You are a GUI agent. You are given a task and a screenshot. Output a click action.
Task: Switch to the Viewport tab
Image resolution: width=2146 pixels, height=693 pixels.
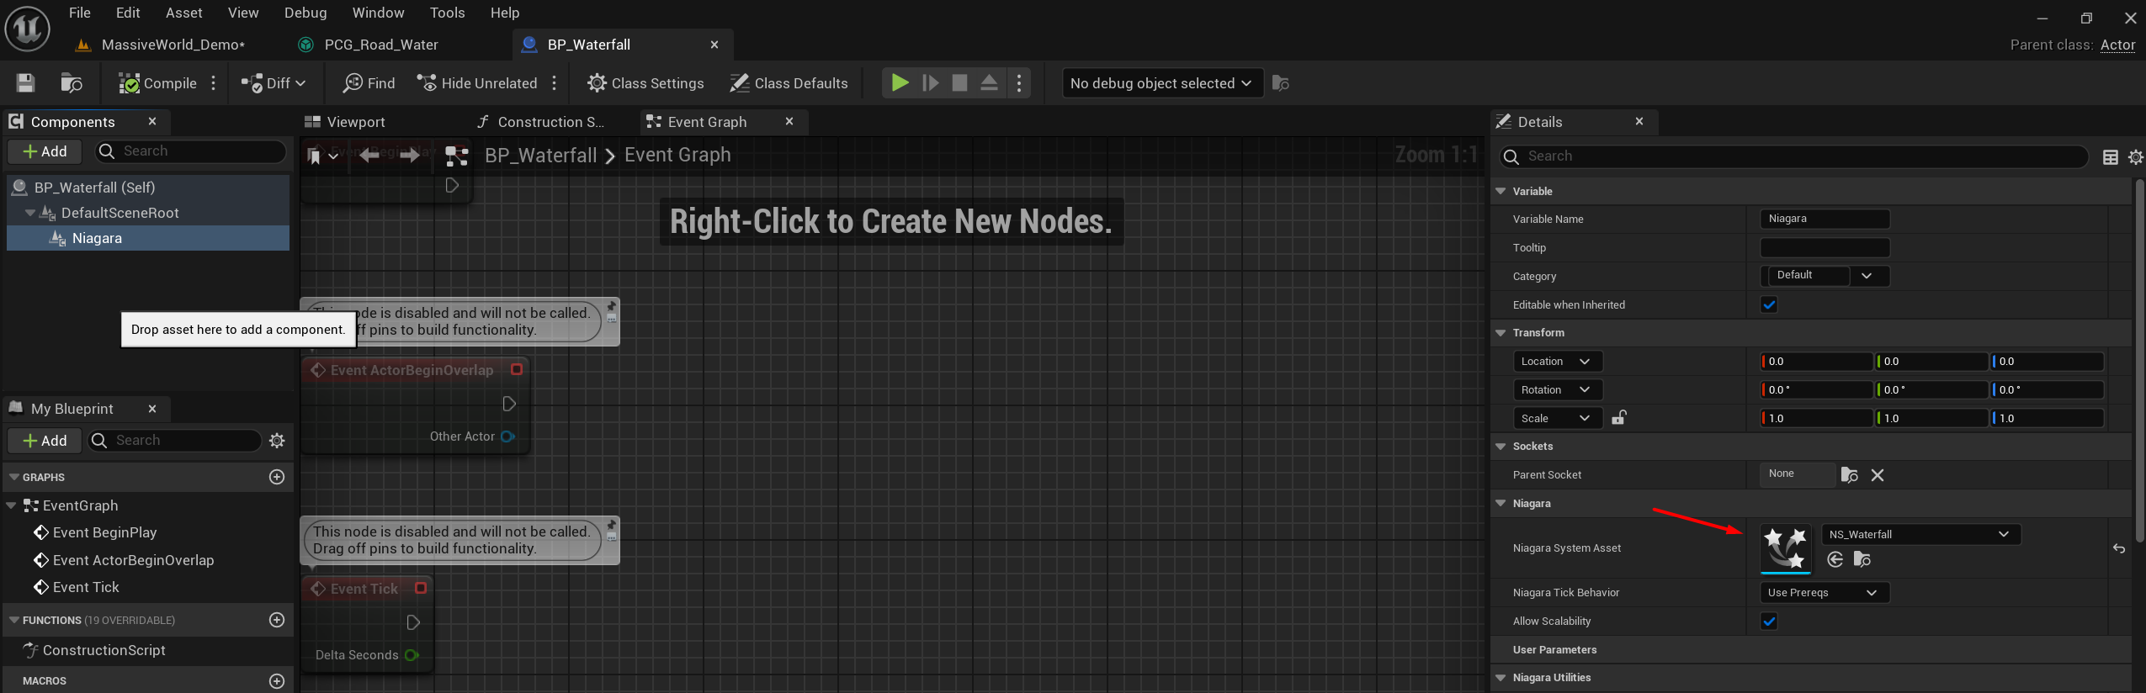(x=356, y=122)
